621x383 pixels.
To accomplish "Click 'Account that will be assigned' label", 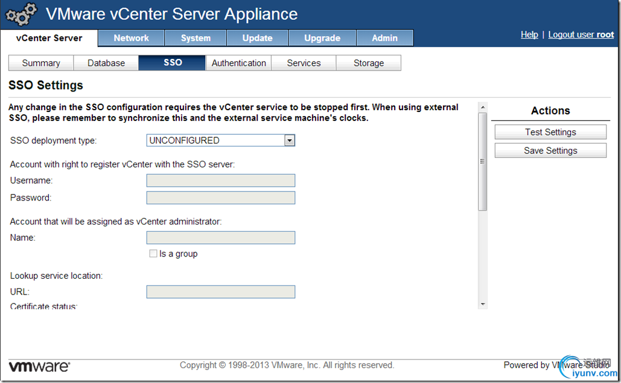I will click(116, 222).
